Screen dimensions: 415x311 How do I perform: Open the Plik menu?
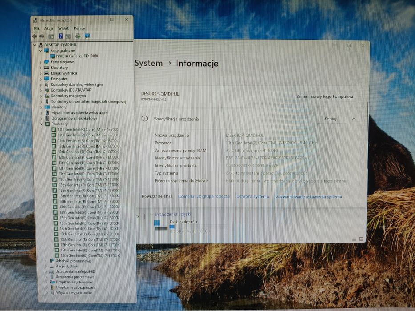pyautogui.click(x=36, y=28)
